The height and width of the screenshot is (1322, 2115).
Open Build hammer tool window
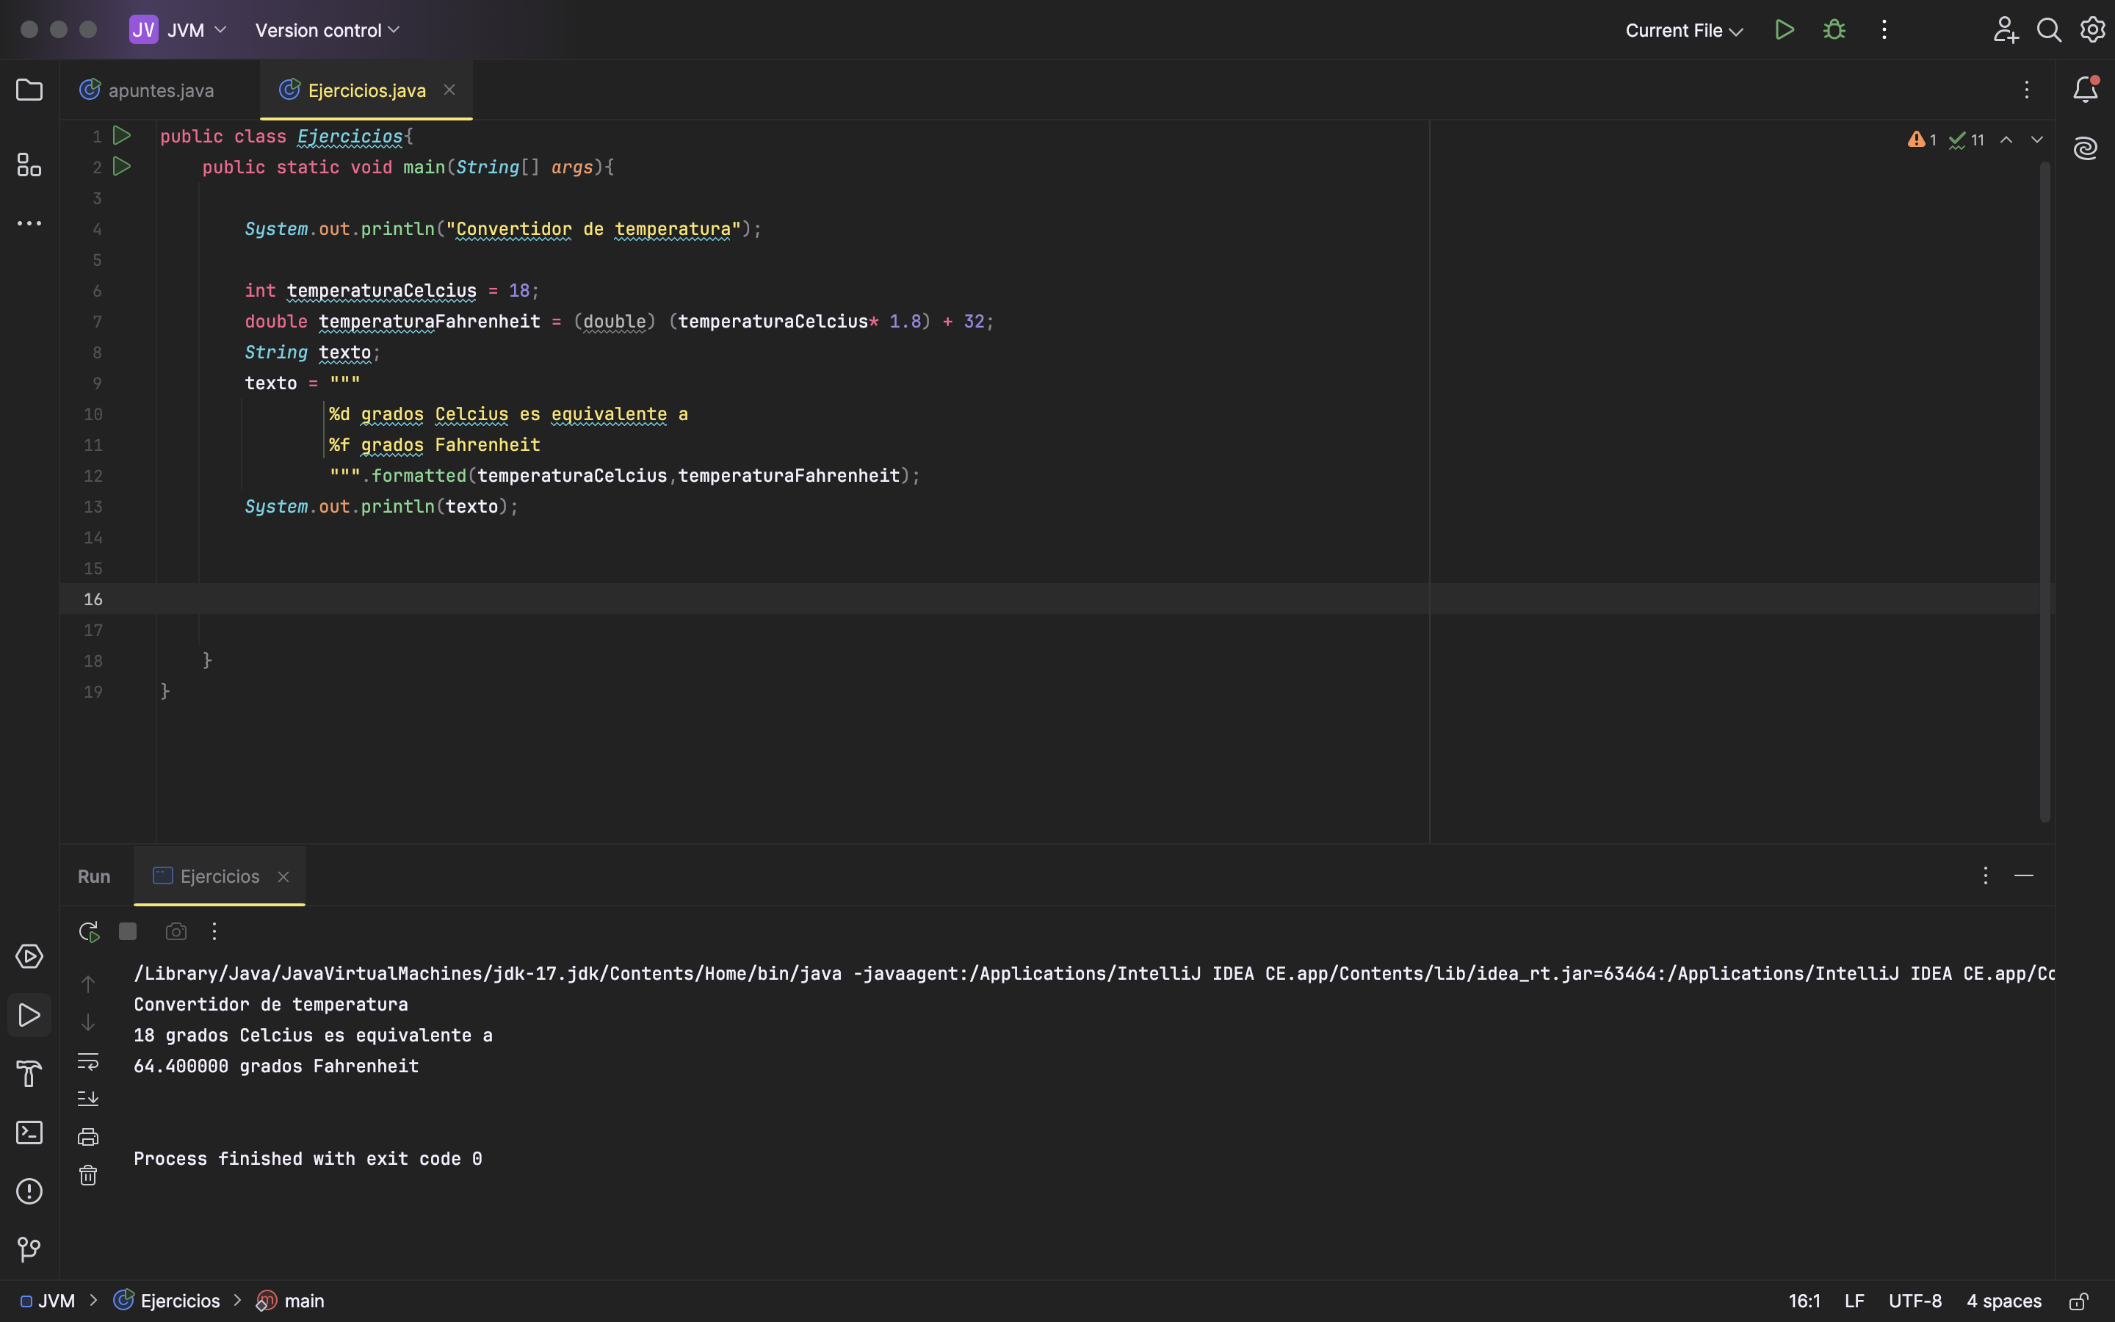pyautogui.click(x=29, y=1074)
